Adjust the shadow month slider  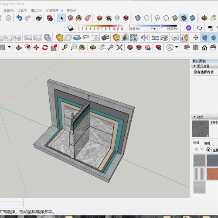tap(100, 26)
